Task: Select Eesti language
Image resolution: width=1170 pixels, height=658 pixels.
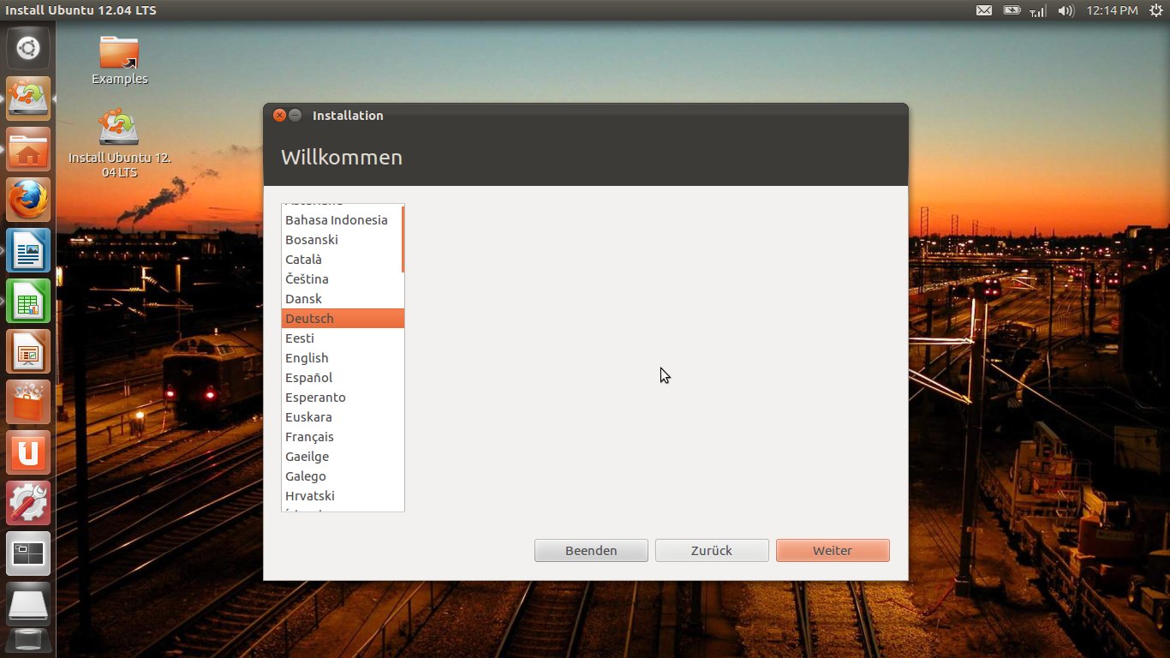Action: point(342,338)
